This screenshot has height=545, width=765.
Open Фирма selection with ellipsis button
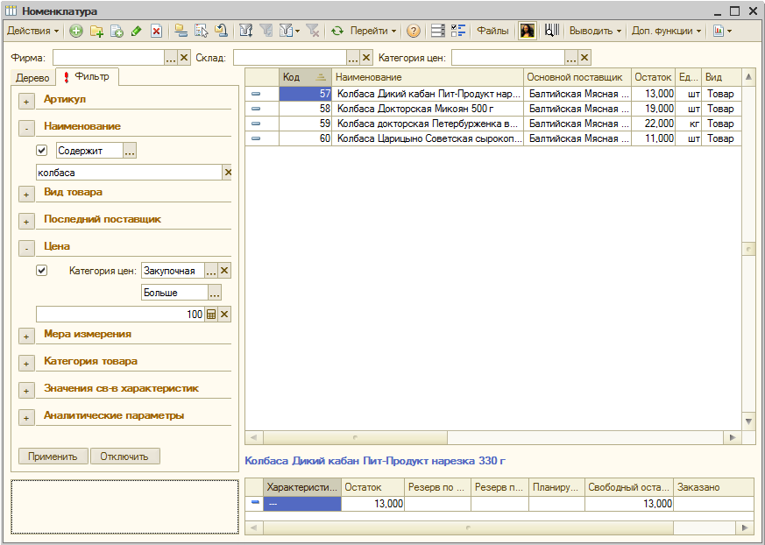click(170, 58)
